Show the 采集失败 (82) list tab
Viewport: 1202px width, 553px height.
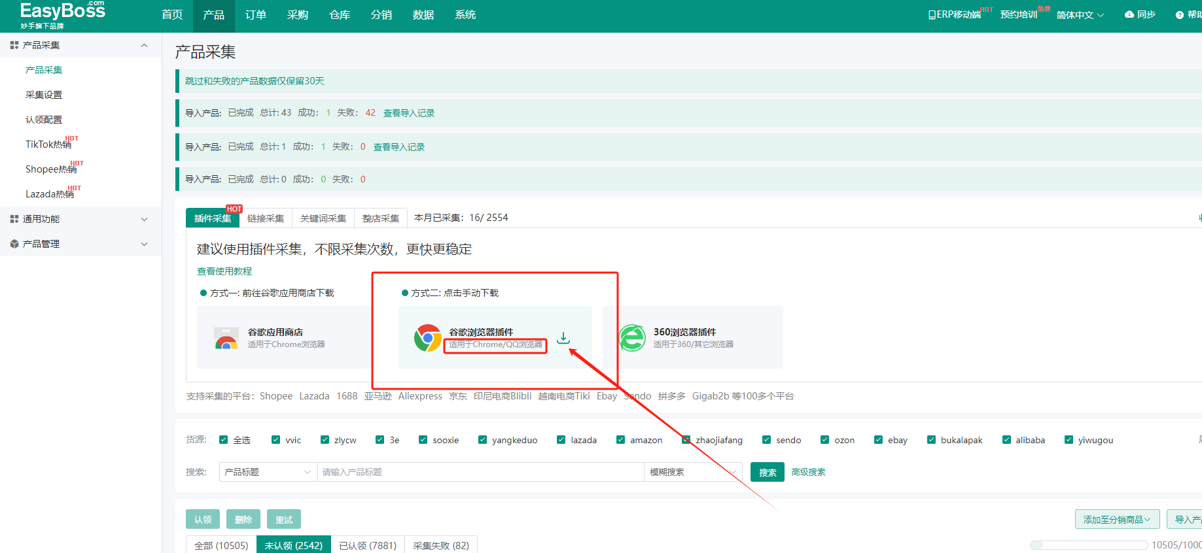click(x=441, y=545)
